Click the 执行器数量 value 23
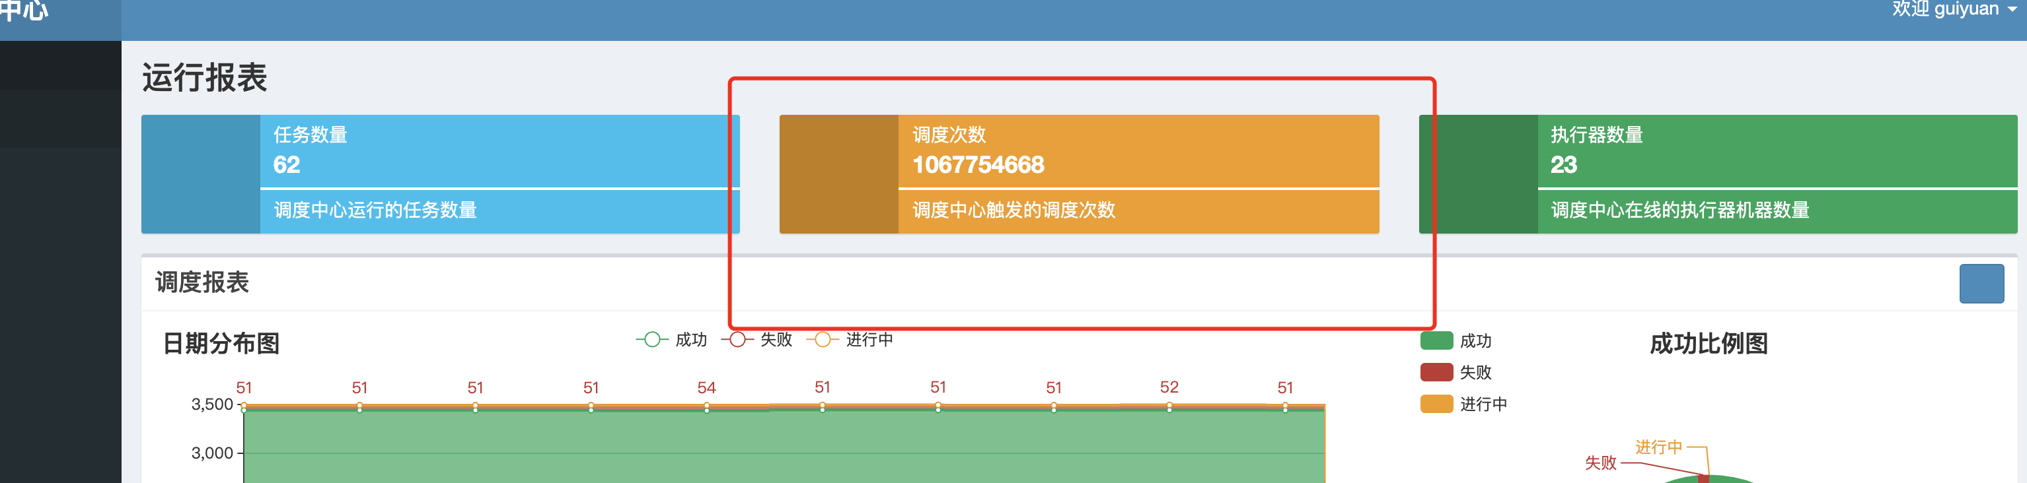 pyautogui.click(x=1564, y=165)
